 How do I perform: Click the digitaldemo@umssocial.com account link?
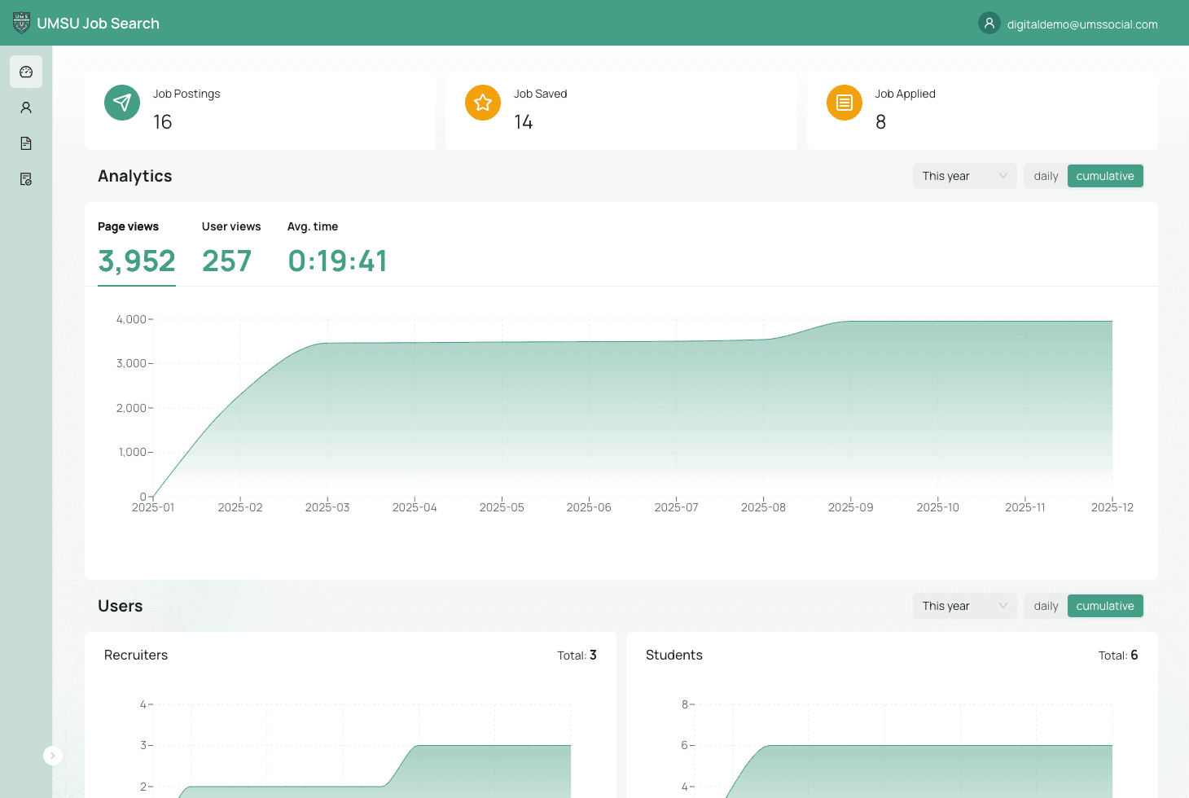(1082, 24)
